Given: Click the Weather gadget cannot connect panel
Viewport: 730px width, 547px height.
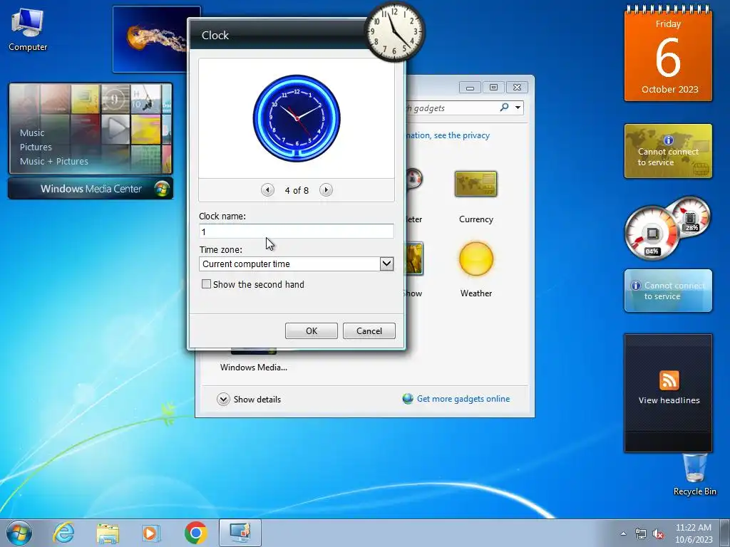Looking at the screenshot, I should 668,291.
